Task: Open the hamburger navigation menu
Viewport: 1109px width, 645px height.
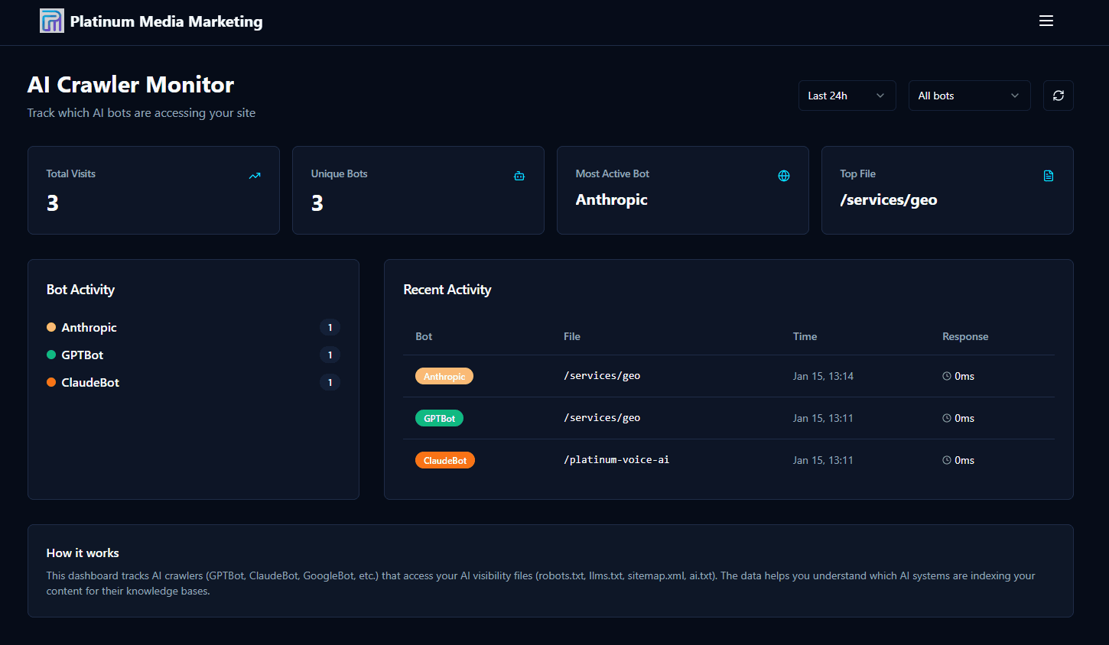Action: pos(1046,21)
